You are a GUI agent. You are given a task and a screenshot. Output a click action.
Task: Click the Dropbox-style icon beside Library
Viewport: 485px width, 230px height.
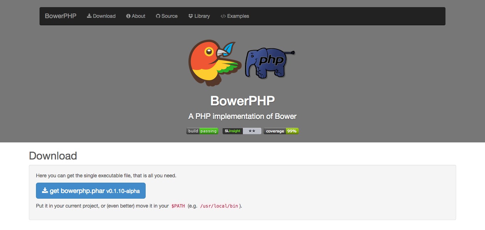click(191, 16)
